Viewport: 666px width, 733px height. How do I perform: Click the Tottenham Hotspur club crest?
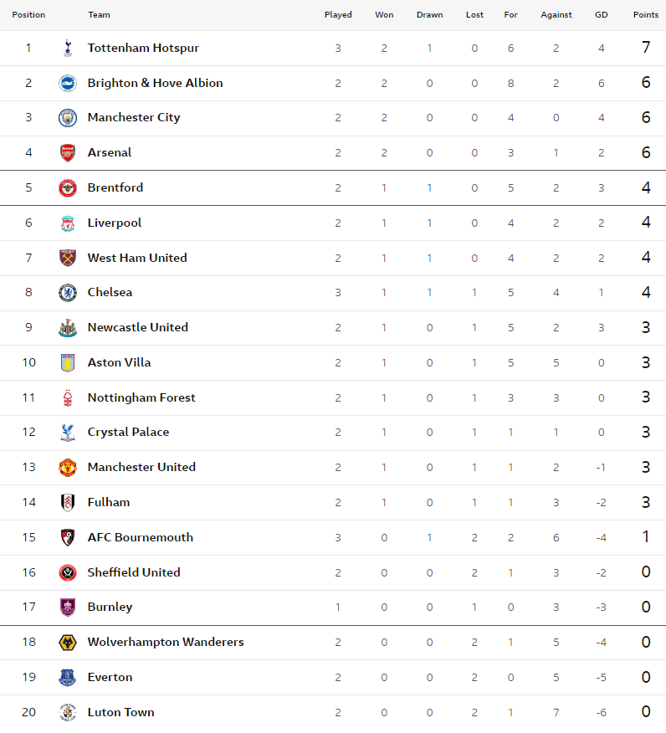68,49
